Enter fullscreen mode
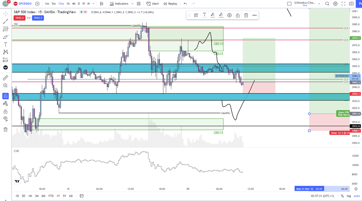 pyautogui.click(x=343, y=4)
